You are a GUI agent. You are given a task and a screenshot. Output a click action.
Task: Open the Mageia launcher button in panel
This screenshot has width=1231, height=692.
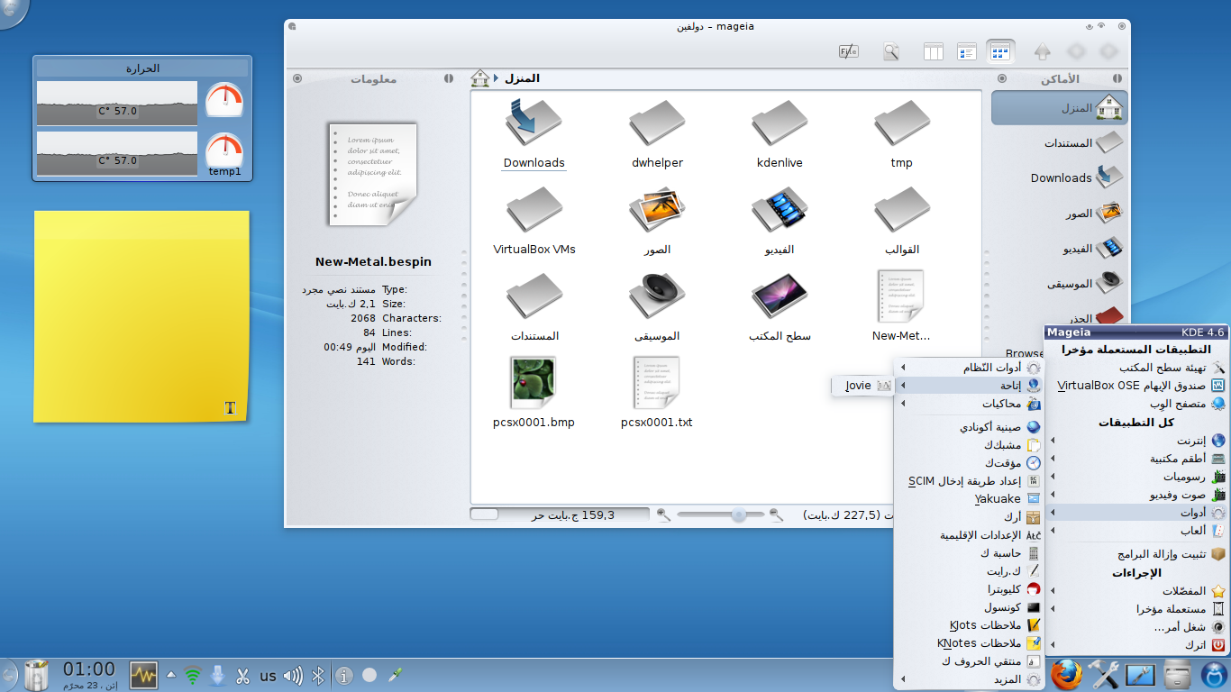click(x=1214, y=674)
